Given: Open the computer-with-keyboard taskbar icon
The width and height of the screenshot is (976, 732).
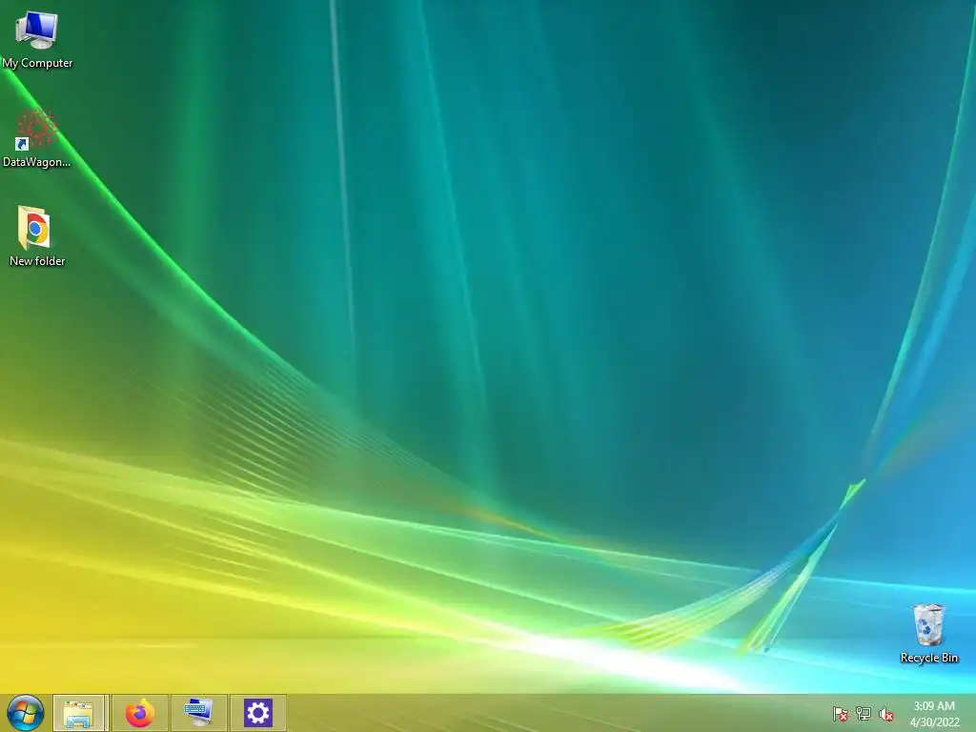Looking at the screenshot, I should click(x=199, y=713).
